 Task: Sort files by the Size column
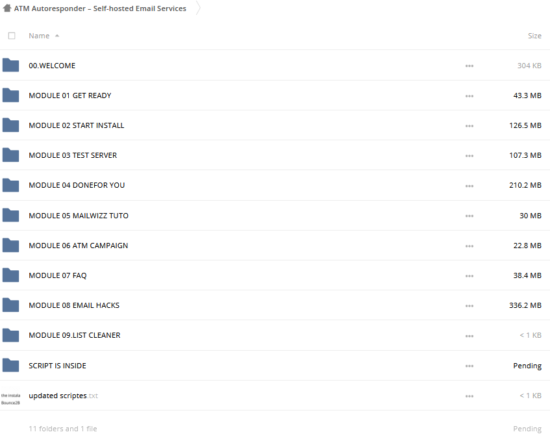(534, 36)
